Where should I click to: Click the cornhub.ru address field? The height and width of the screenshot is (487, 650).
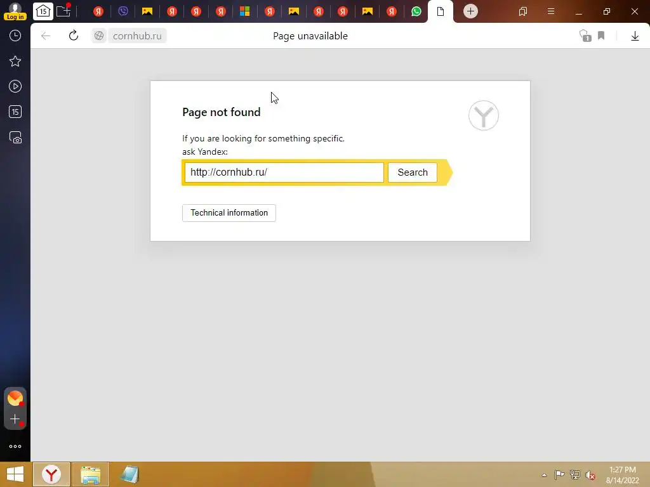click(x=137, y=36)
